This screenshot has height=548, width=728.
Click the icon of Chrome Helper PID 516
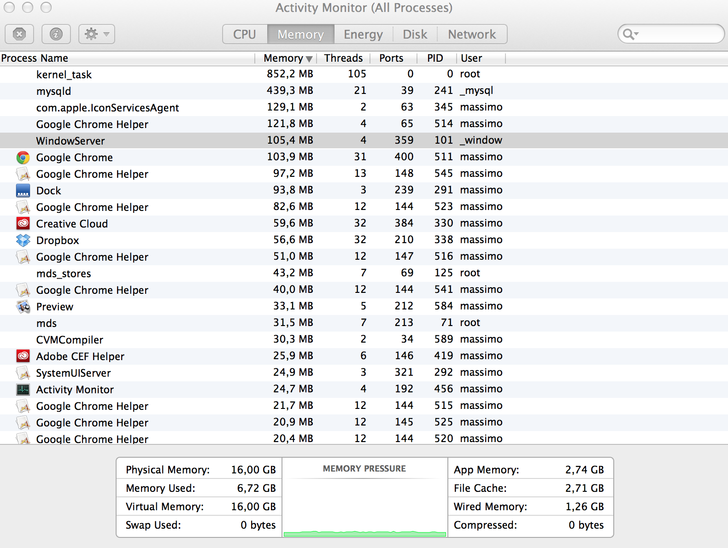(x=23, y=257)
